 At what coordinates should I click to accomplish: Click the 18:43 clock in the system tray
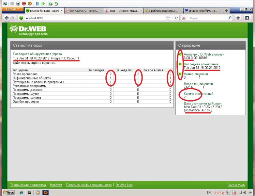tap(243, 193)
